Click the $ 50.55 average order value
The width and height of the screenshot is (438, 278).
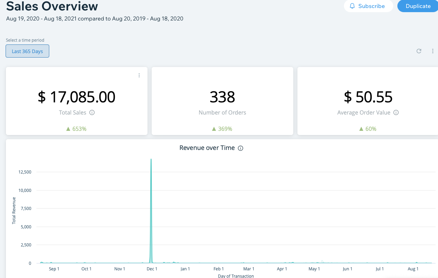[x=368, y=97]
